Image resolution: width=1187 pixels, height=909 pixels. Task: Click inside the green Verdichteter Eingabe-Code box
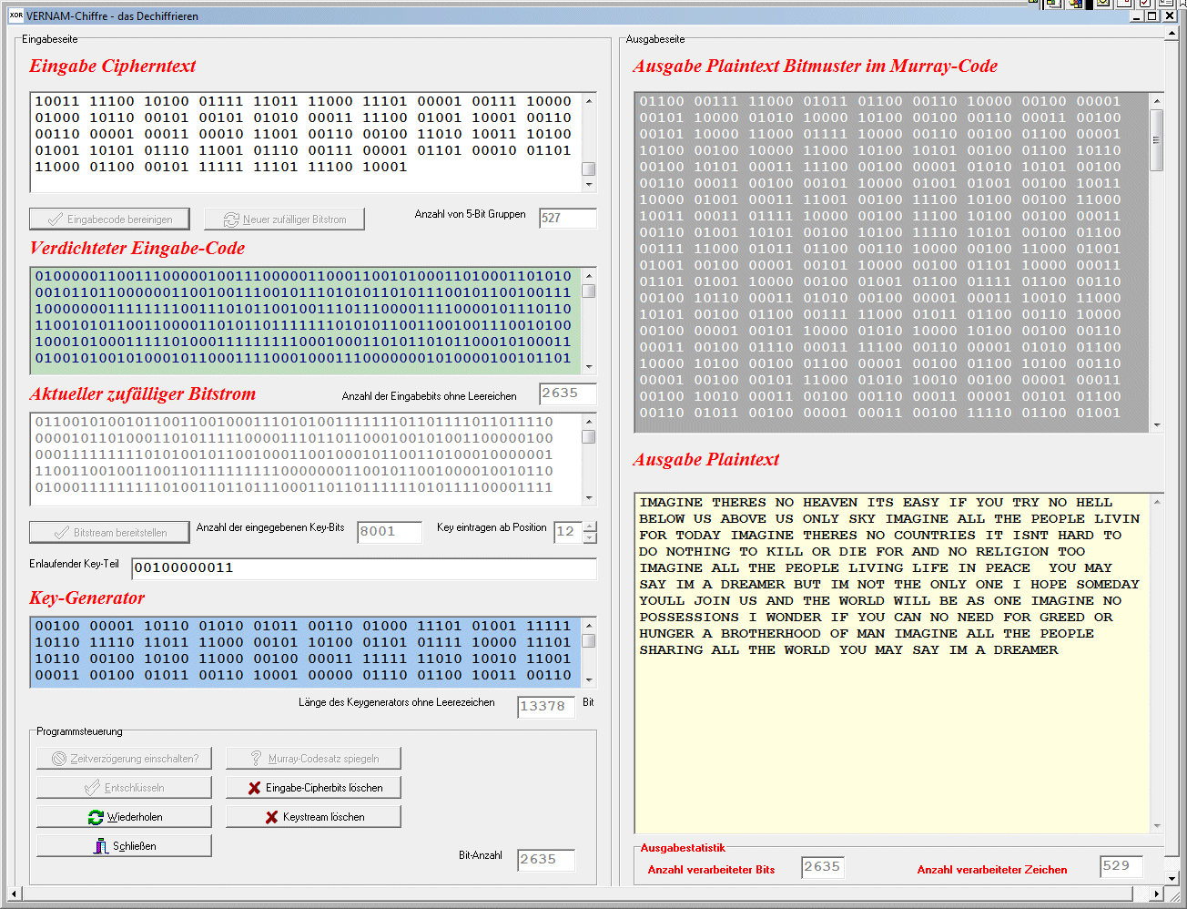(x=306, y=321)
